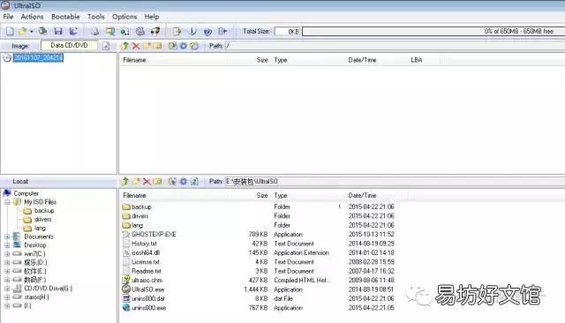Viewport: 565px width, 323px height.
Task: Click the Exit icon at toolbar end
Action: pyautogui.click(x=222, y=31)
